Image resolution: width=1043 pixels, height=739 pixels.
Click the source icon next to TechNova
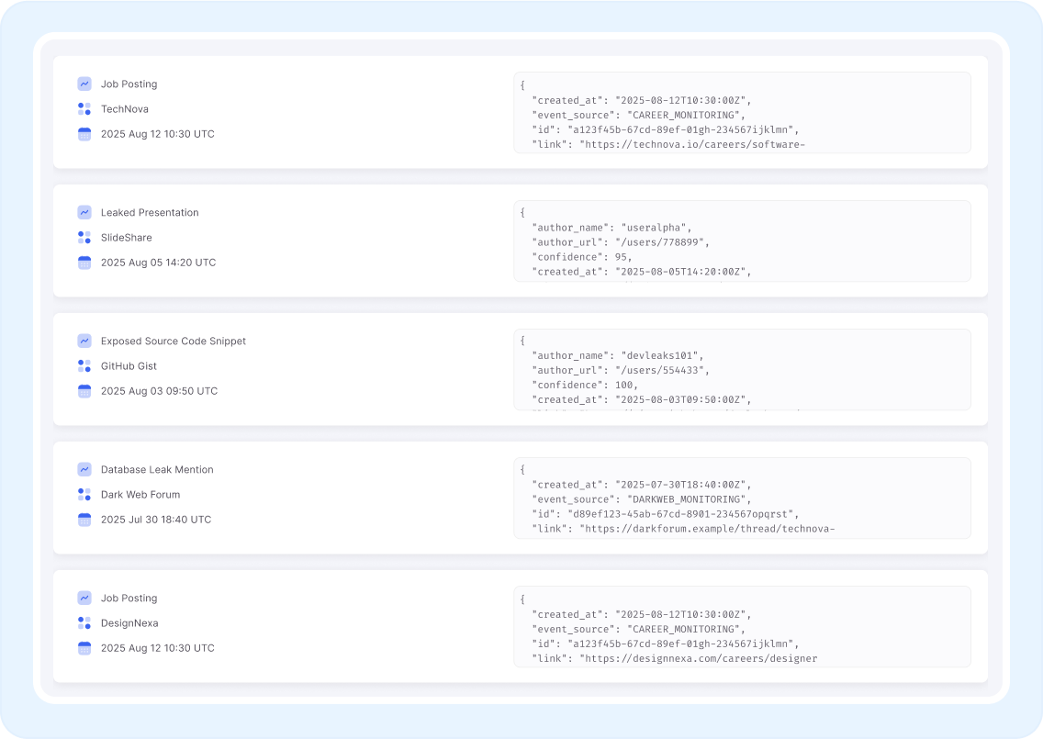[x=84, y=109]
